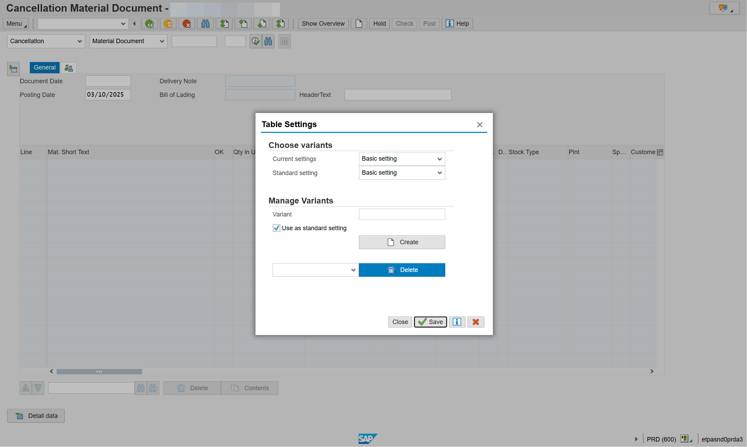747x447 pixels.
Task: Click the Execute clock-check icon
Action: click(x=256, y=41)
